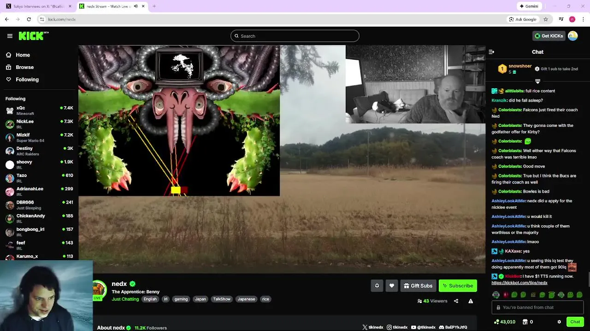This screenshot has width=590, height=331.
Task: Click the notification bell button
Action: [x=377, y=285]
